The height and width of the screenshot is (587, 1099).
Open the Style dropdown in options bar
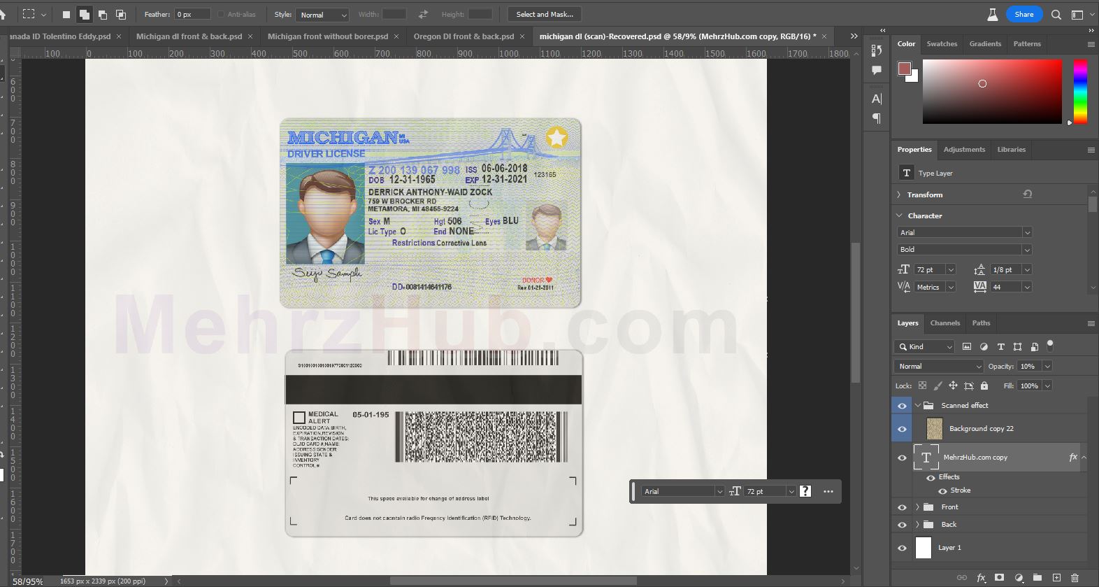pyautogui.click(x=322, y=15)
